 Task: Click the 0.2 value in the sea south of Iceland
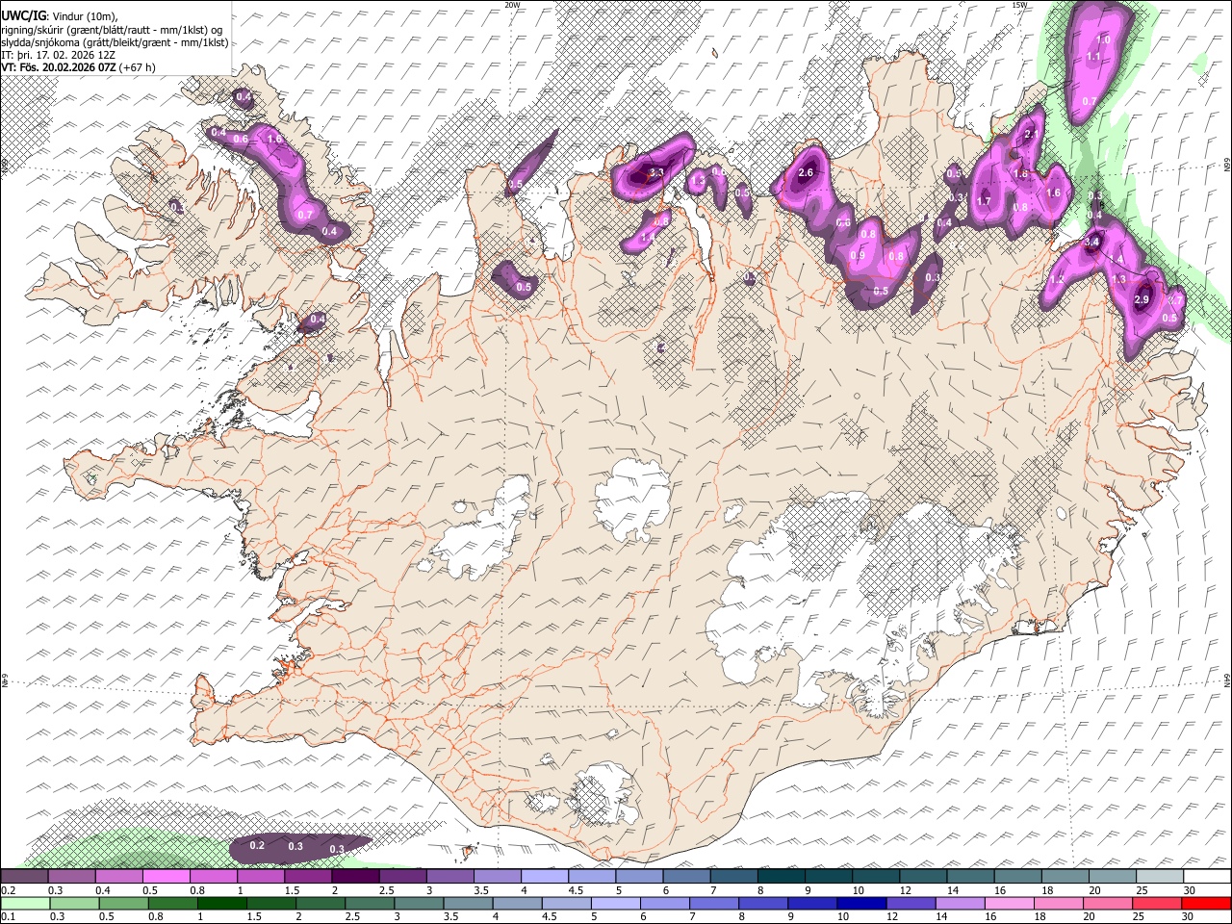257,845
